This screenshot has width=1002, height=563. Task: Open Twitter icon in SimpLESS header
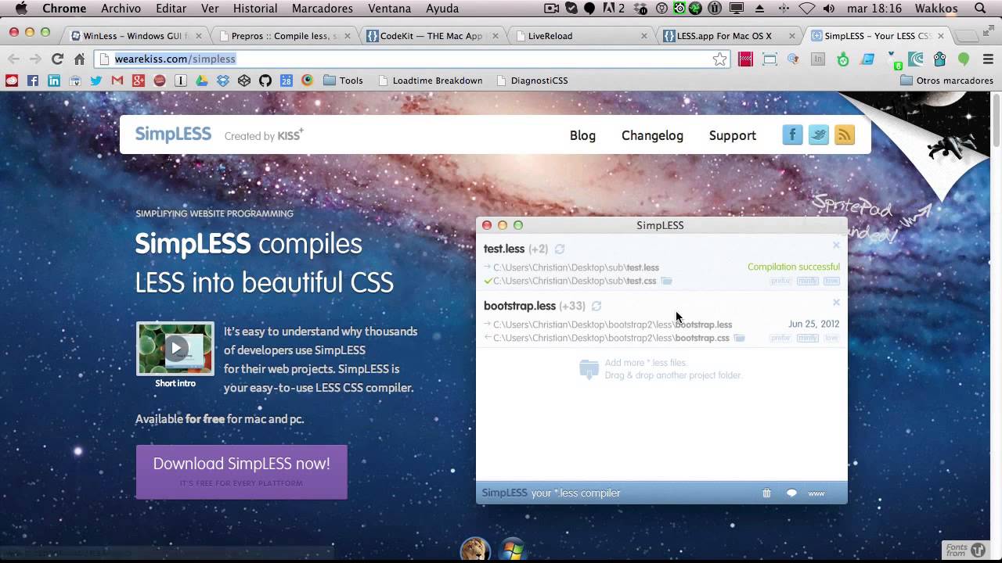tap(818, 135)
